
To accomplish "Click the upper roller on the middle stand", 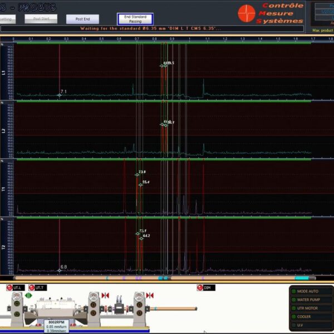I will 93,304.
